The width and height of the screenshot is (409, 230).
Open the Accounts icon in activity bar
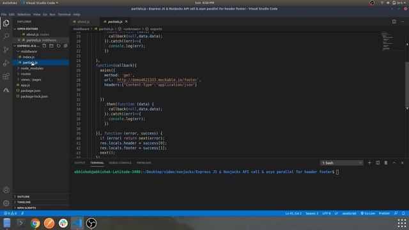coord(6,190)
